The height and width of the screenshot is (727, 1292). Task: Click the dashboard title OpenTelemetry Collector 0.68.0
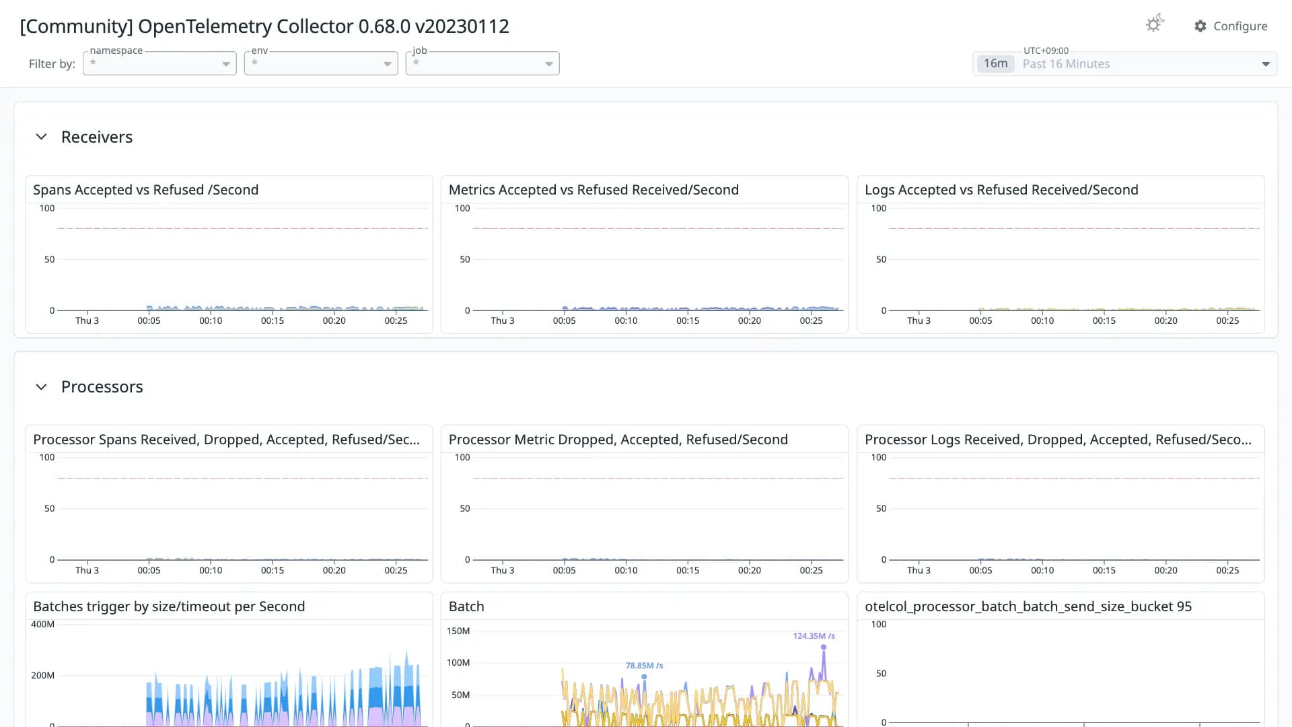click(x=264, y=26)
